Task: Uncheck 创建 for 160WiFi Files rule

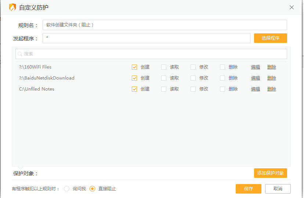Action: pos(134,67)
